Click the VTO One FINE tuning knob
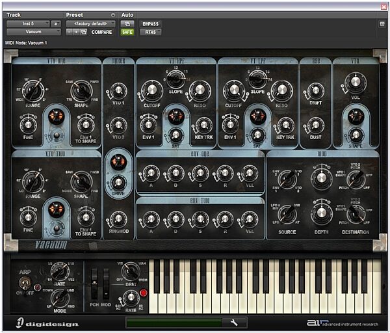The width and height of the screenshot is (390, 333). (x=28, y=124)
